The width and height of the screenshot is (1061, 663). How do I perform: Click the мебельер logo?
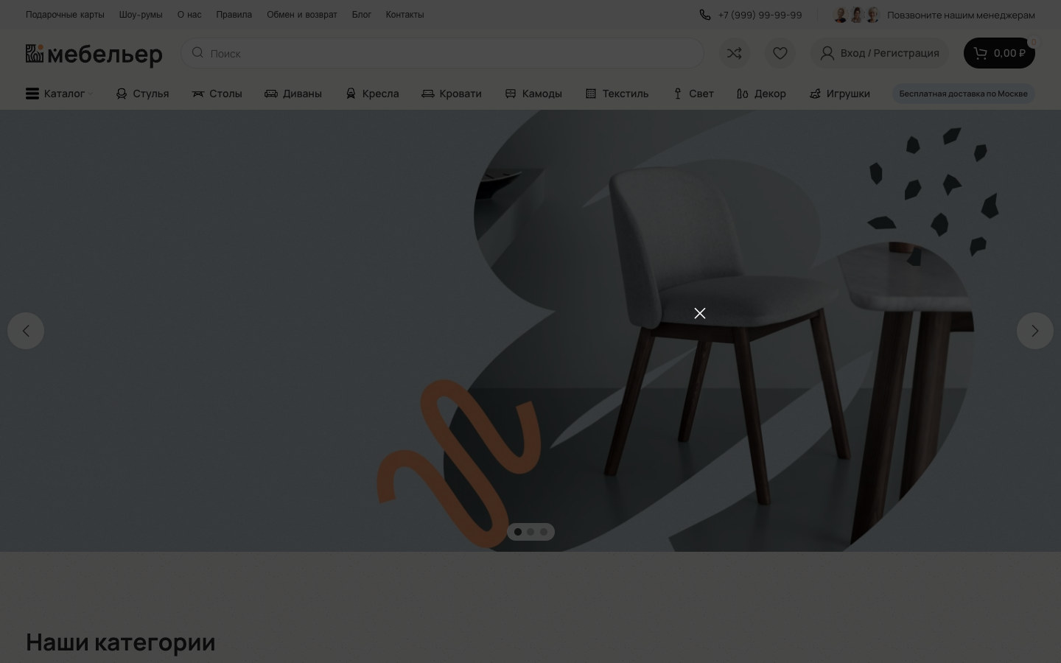[94, 54]
